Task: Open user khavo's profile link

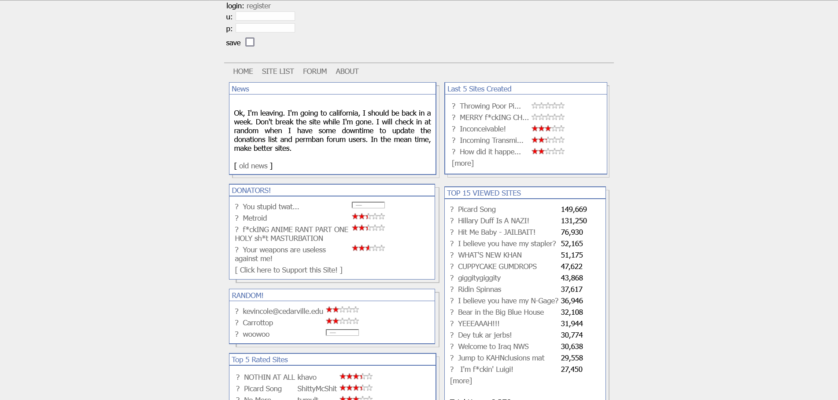Action: (307, 377)
